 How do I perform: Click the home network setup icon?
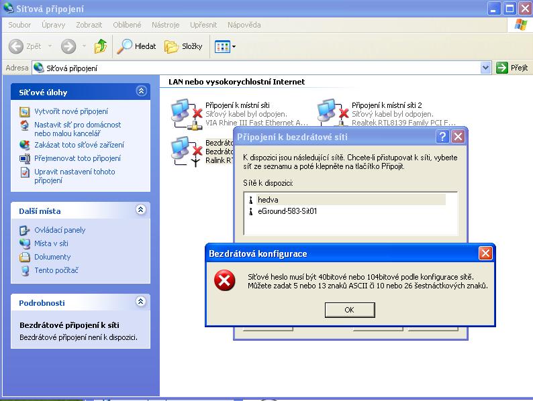[24, 125]
